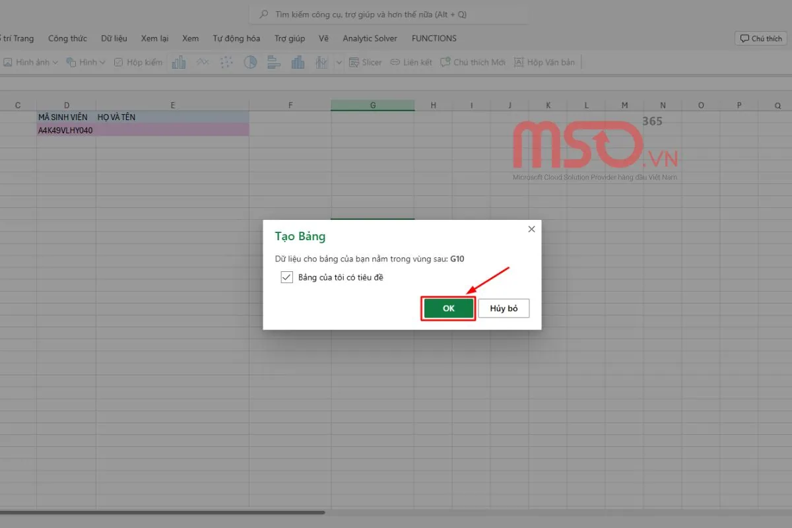Uncheck "Bảng của tôi có tiêu đề" checkbox

(286, 277)
